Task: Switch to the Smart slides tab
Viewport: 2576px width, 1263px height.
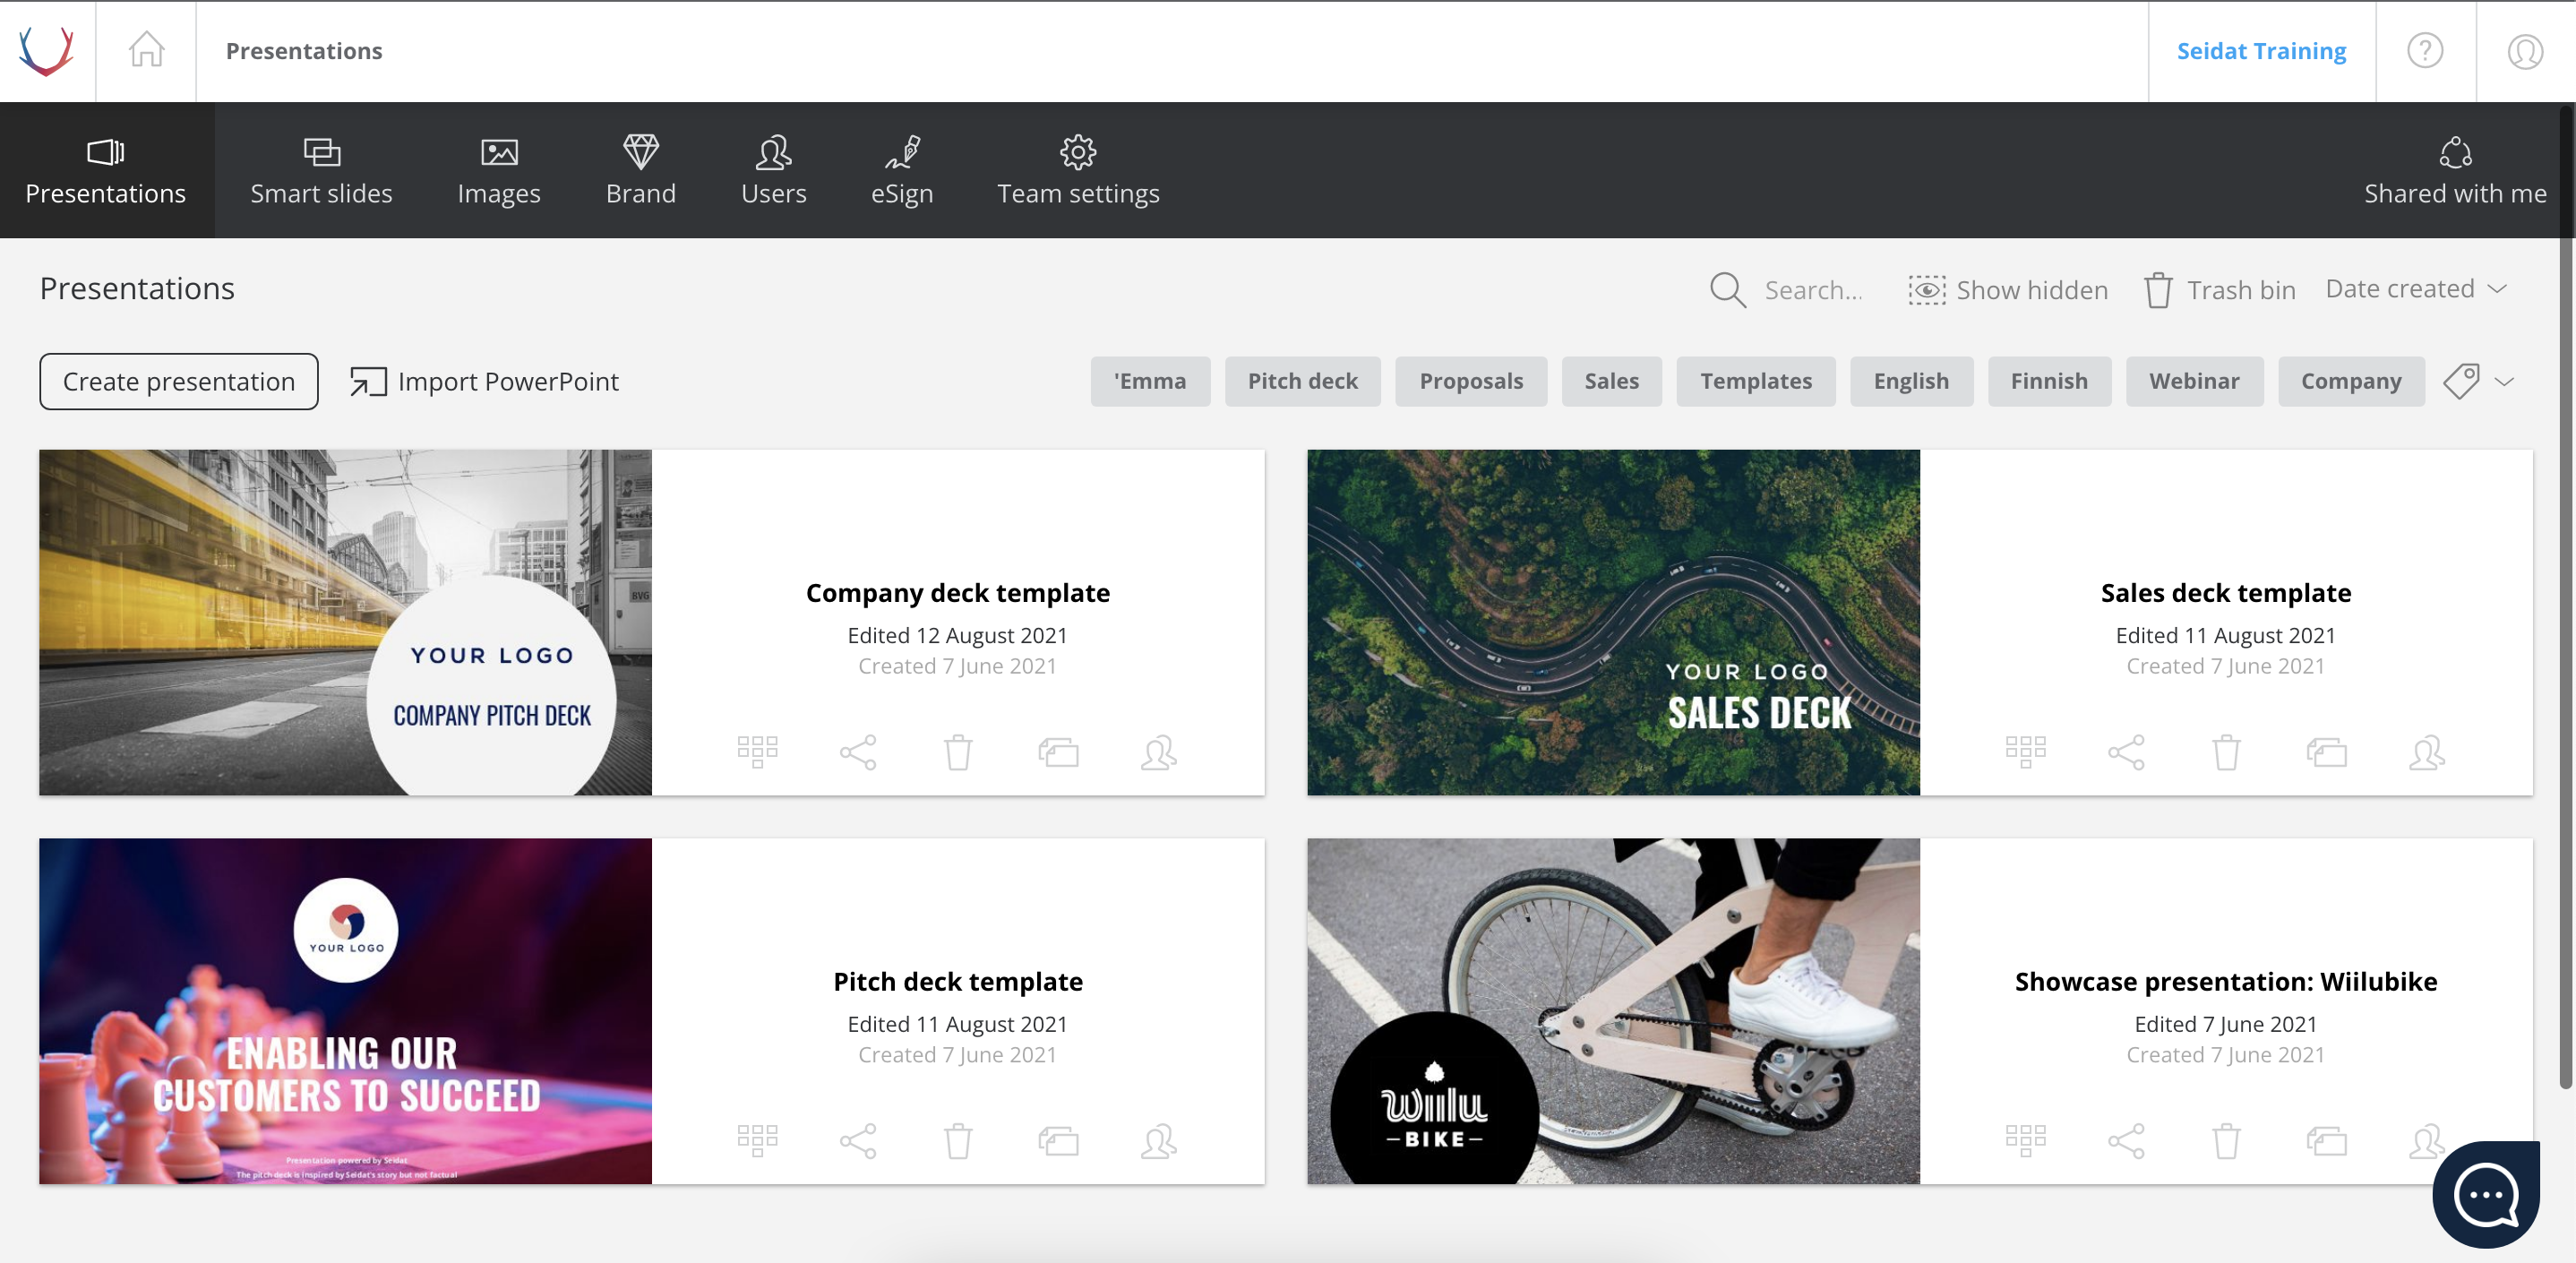Action: pyautogui.click(x=321, y=170)
